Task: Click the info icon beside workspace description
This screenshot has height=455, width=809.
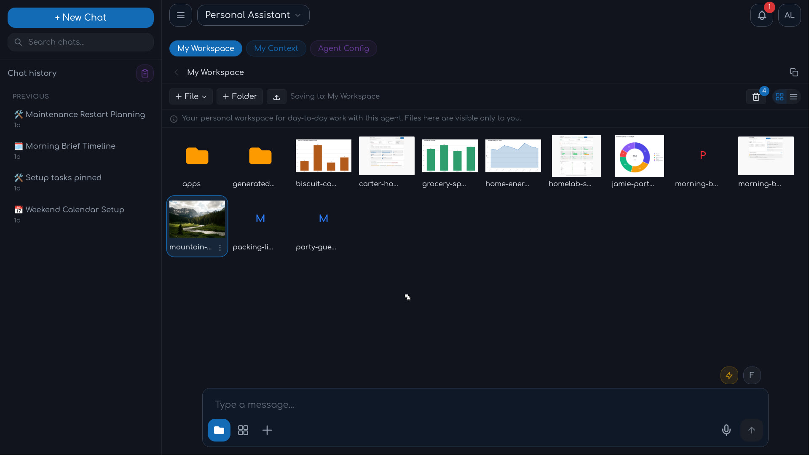Action: click(174, 119)
